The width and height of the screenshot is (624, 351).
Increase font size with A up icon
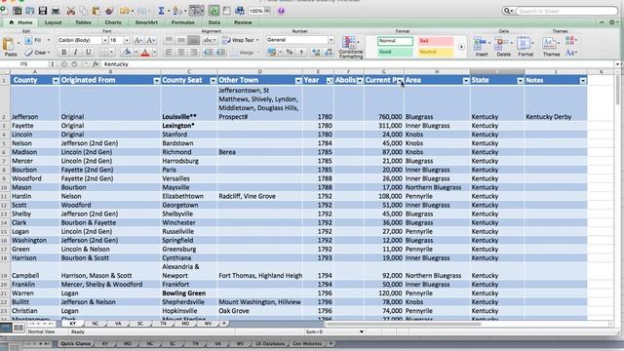[x=137, y=40]
